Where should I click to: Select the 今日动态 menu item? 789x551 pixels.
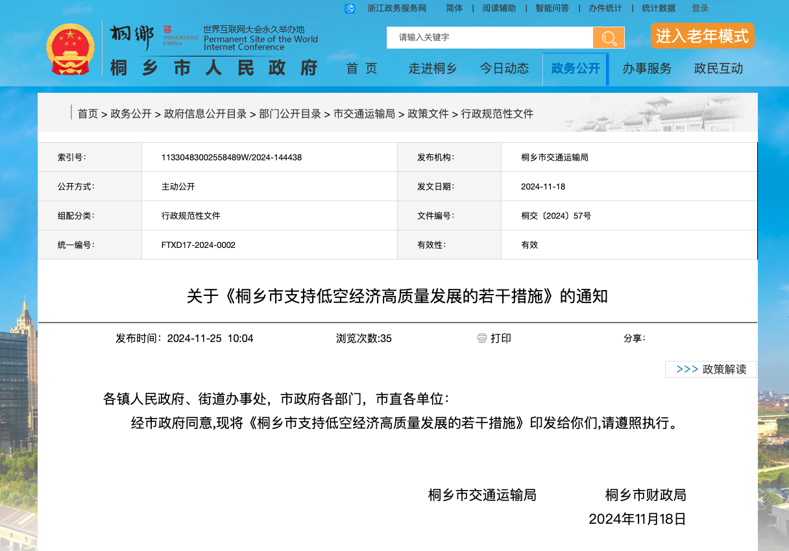click(505, 69)
